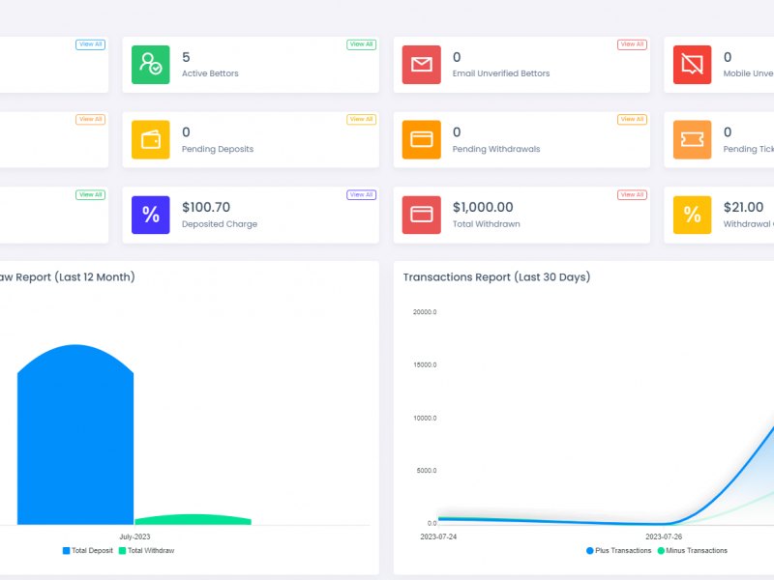Click the yellow percent Withdrawal Charge icon
774x580 pixels.
(x=692, y=215)
